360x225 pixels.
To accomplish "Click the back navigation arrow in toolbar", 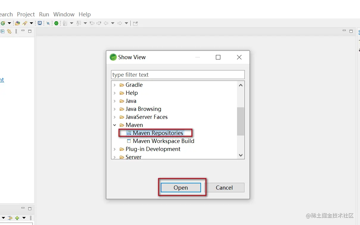I will coord(106,23).
